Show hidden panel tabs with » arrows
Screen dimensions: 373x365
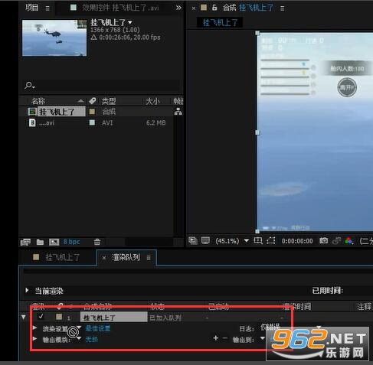tap(178, 8)
